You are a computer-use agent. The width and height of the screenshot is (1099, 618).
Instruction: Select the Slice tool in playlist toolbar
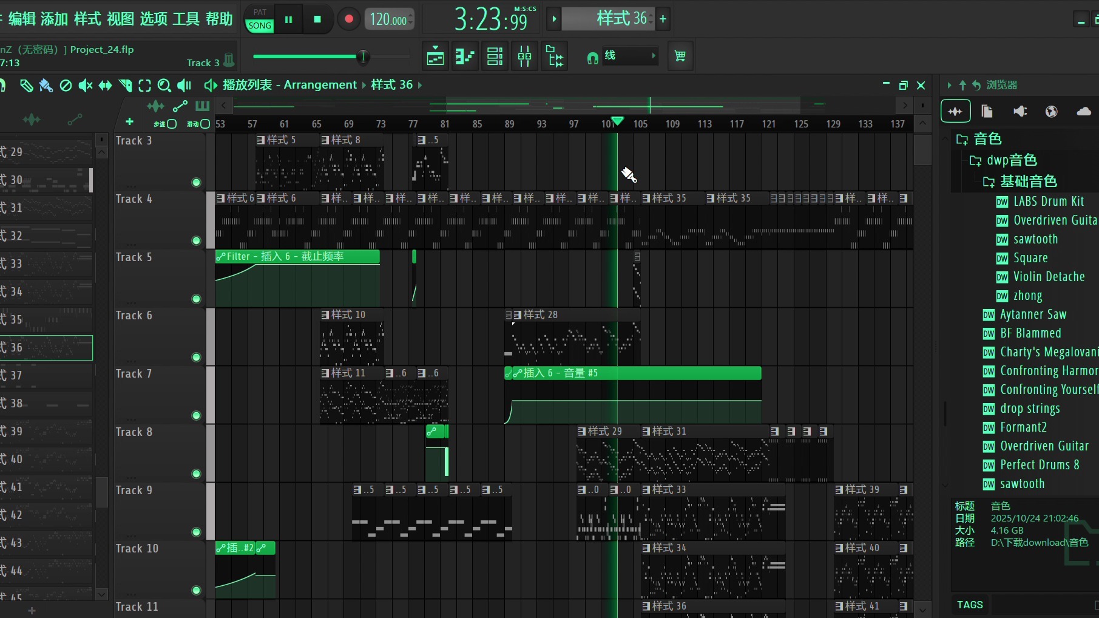[x=126, y=86]
